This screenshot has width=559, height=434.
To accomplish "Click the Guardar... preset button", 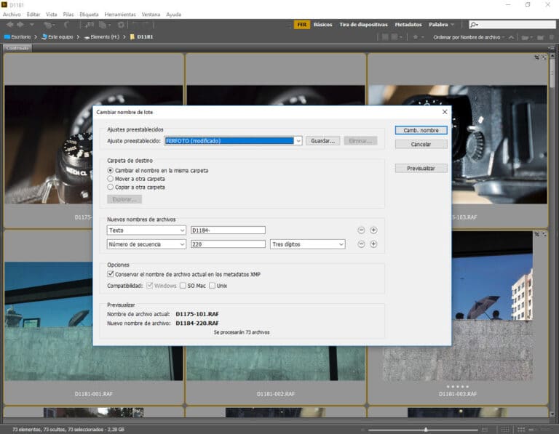I will click(x=322, y=141).
